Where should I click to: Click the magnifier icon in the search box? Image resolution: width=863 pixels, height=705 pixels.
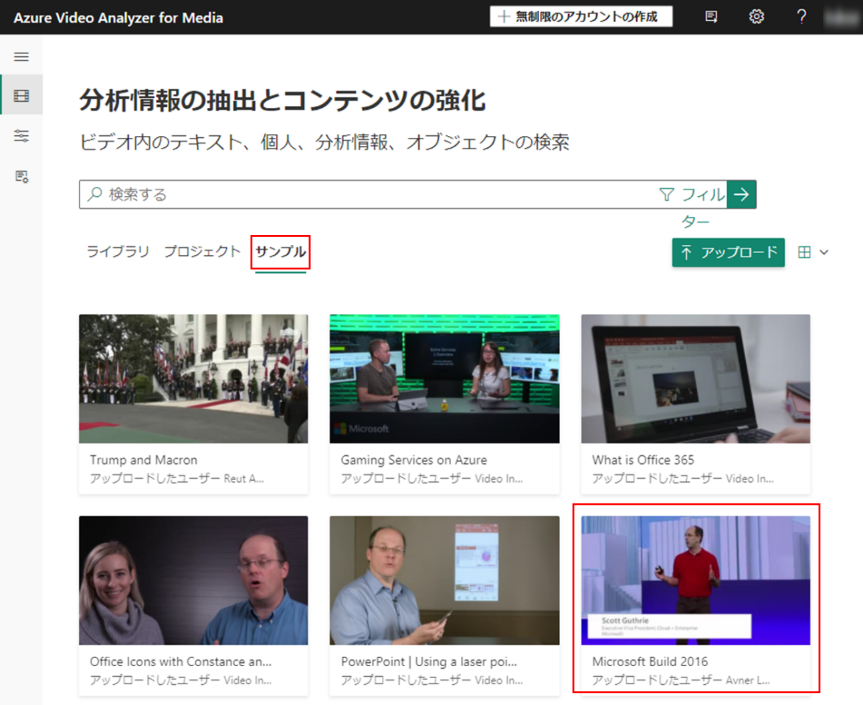(95, 194)
